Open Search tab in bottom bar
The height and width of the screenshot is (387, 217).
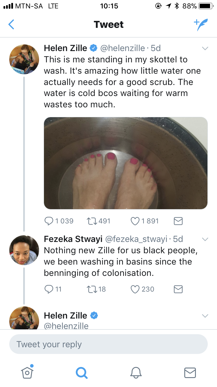81,372
